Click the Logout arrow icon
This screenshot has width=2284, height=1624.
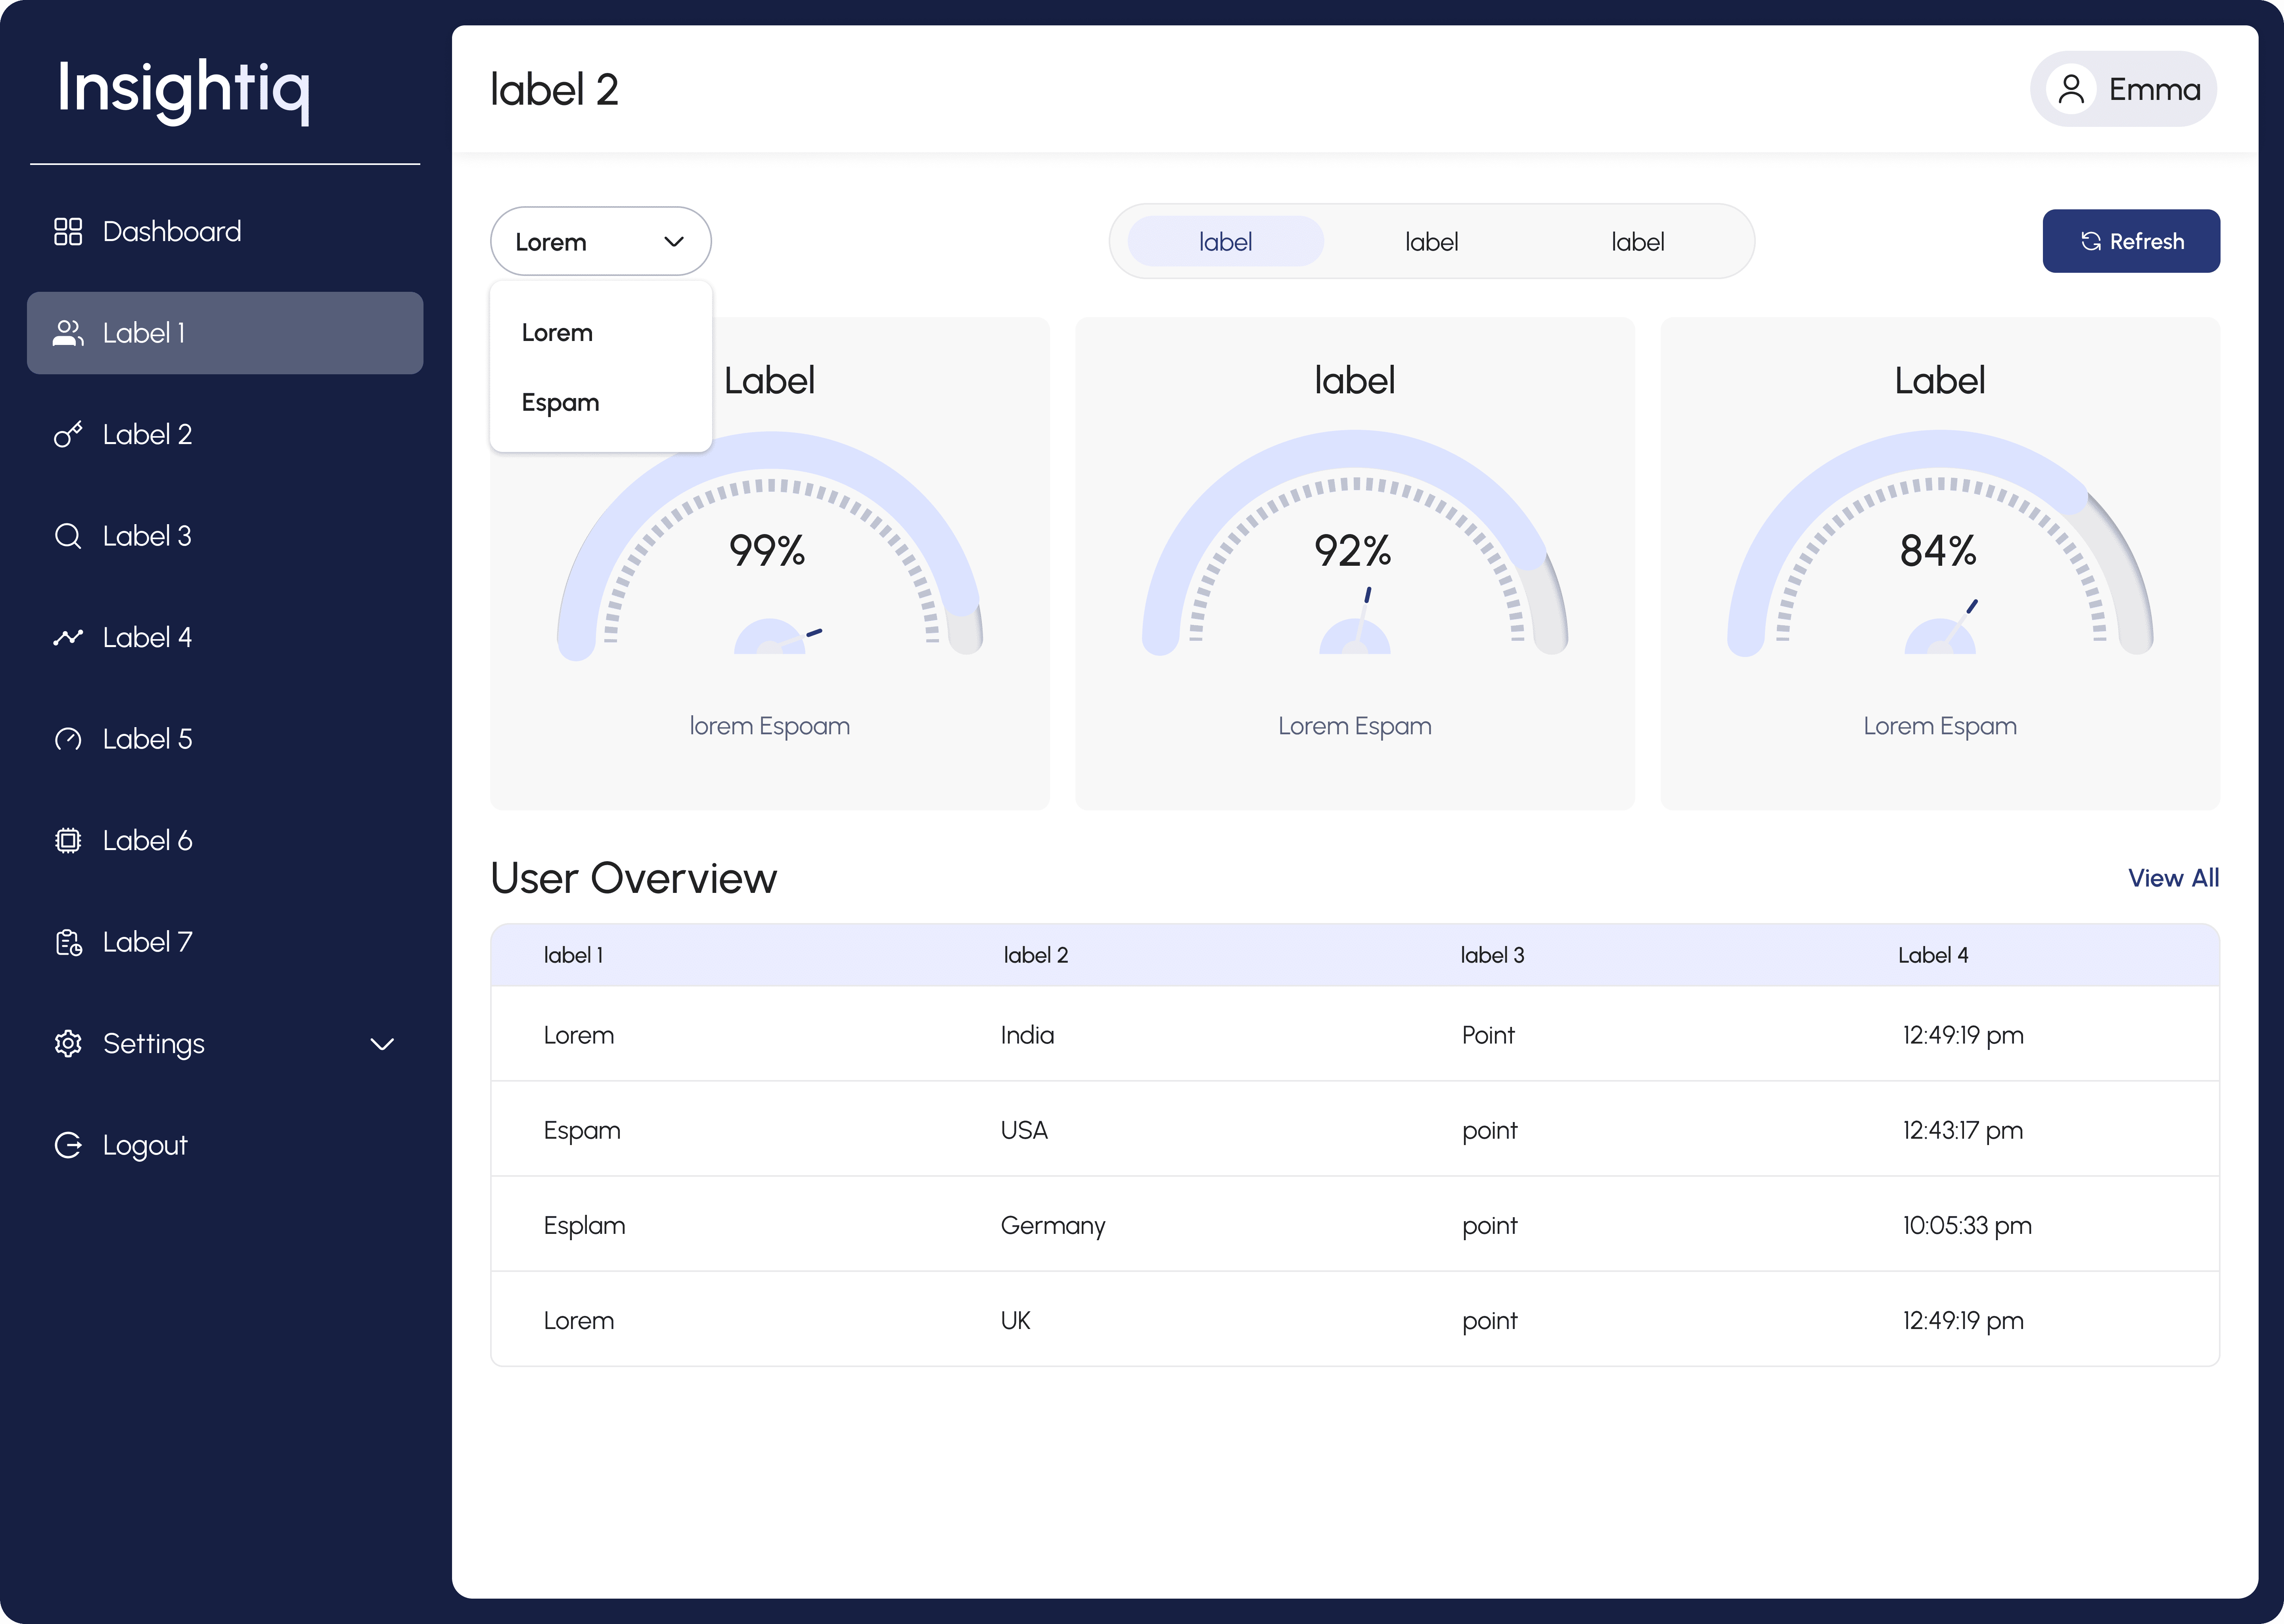point(68,1145)
